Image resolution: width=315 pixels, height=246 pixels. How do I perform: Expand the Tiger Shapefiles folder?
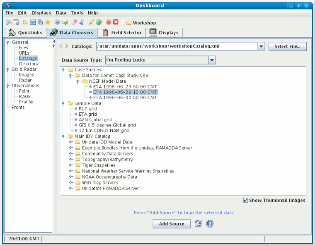(x=71, y=165)
